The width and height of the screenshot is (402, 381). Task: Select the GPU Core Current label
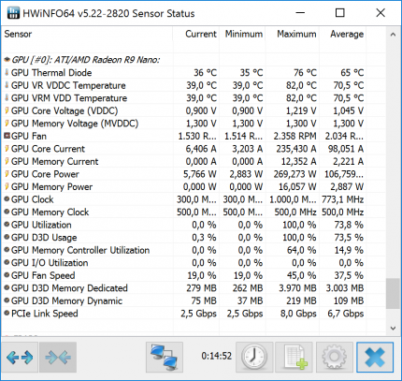coord(48,149)
